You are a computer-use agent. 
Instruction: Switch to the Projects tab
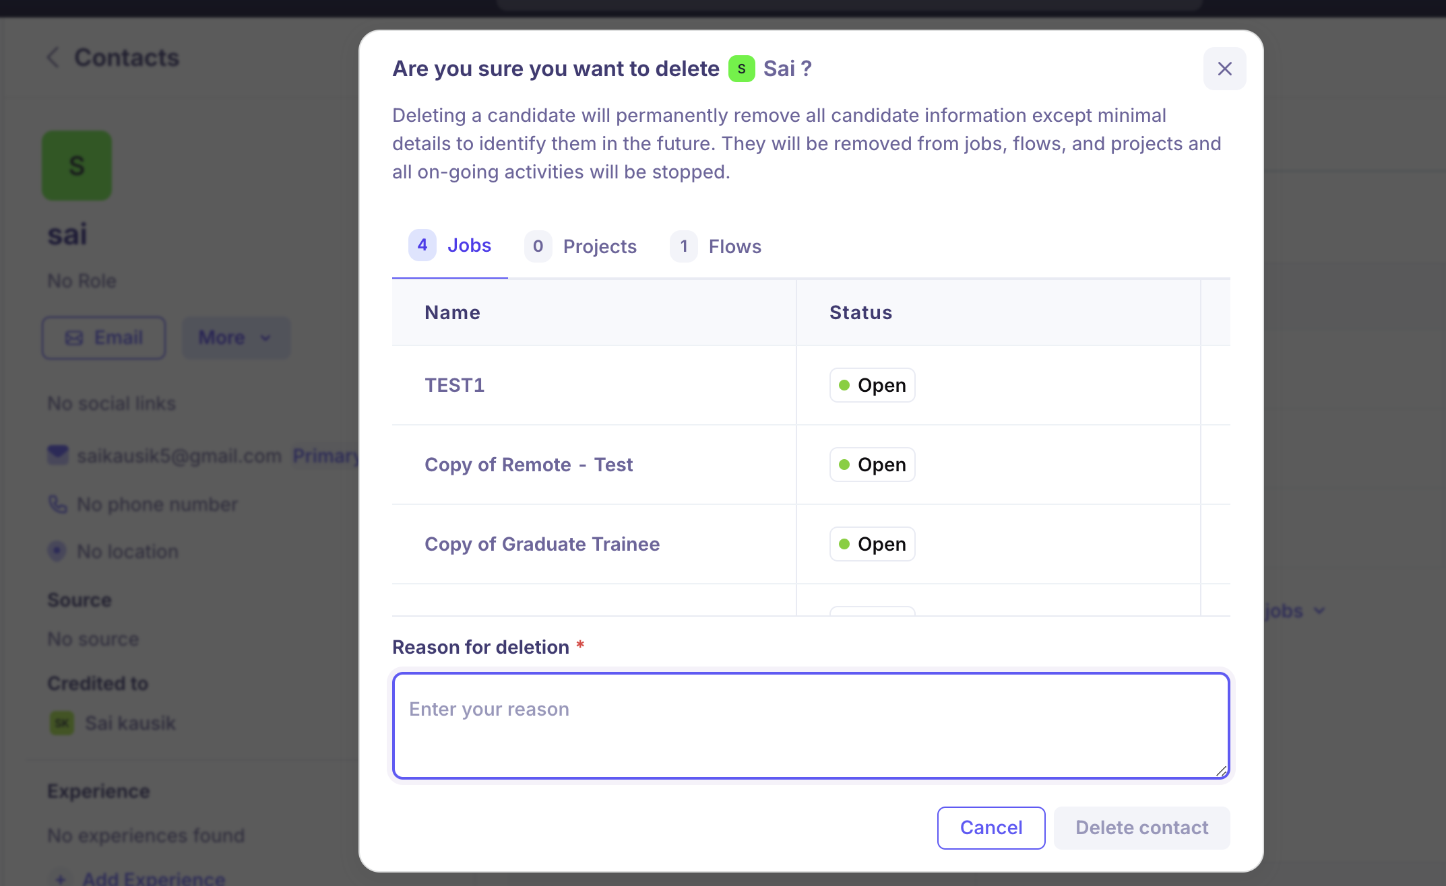coord(581,246)
